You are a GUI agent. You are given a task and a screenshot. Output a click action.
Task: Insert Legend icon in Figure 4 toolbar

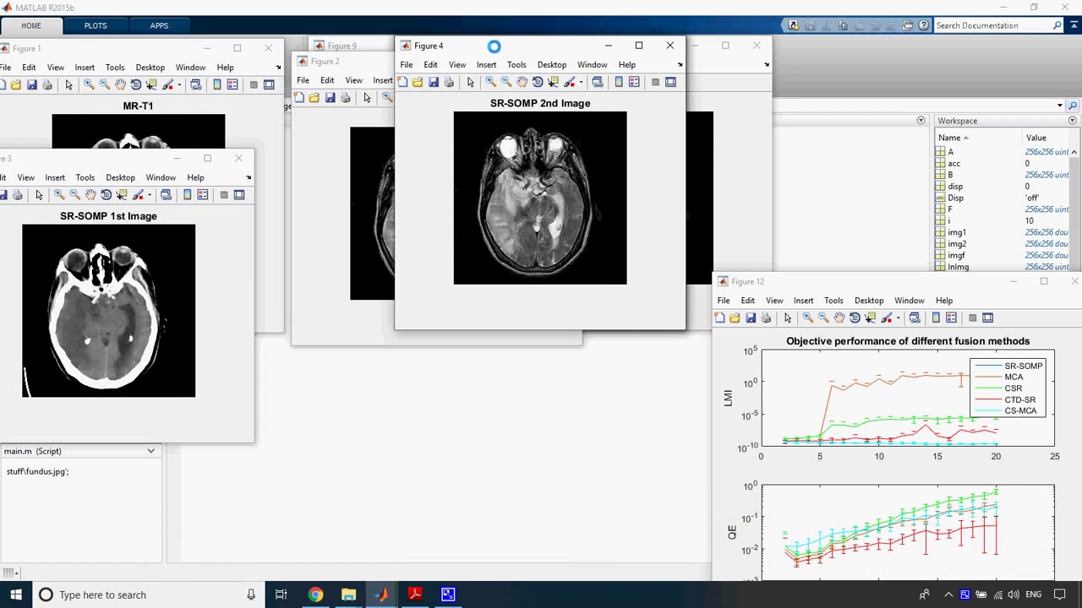[634, 82]
